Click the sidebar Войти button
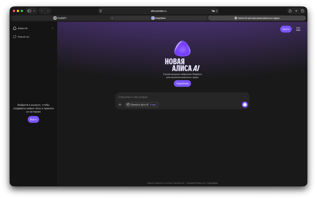The height and width of the screenshot is (199, 317). pos(33,119)
